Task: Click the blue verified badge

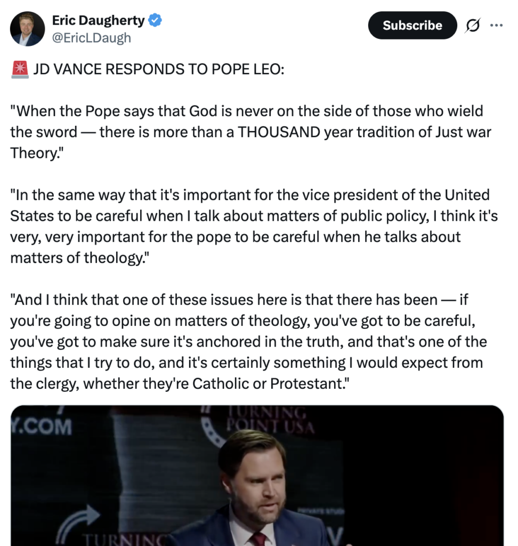Action: 155,21
